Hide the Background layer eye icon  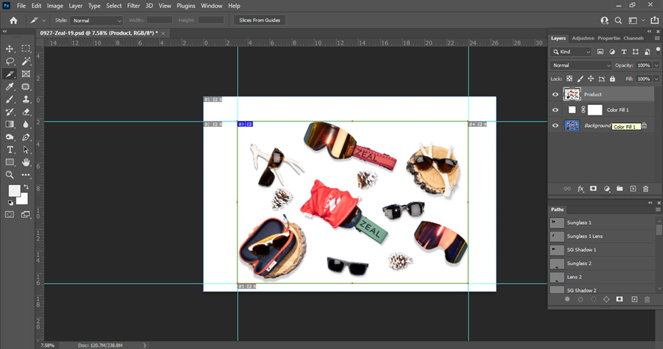click(x=556, y=126)
